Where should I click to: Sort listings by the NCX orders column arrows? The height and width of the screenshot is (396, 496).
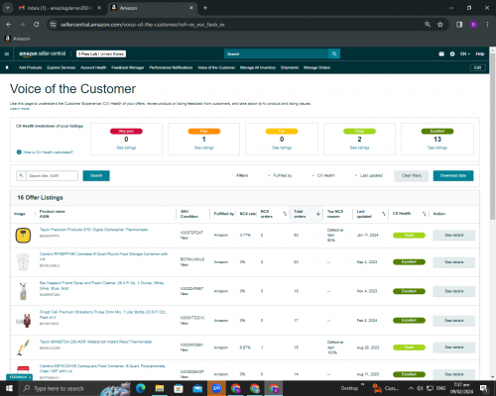285,214
